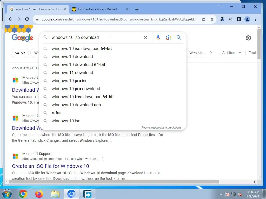Click the Chromium taskbar icon
The height and width of the screenshot is (199, 266).
[x=71, y=194]
